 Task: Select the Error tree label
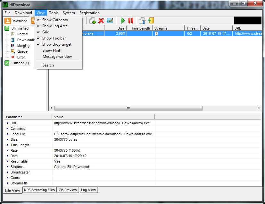coord(21,57)
